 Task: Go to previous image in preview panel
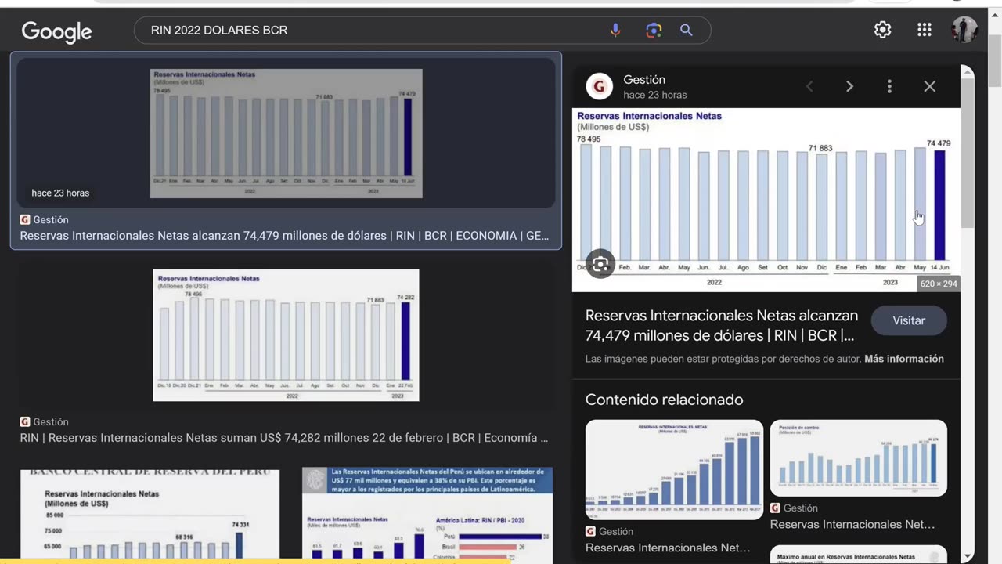pyautogui.click(x=809, y=86)
